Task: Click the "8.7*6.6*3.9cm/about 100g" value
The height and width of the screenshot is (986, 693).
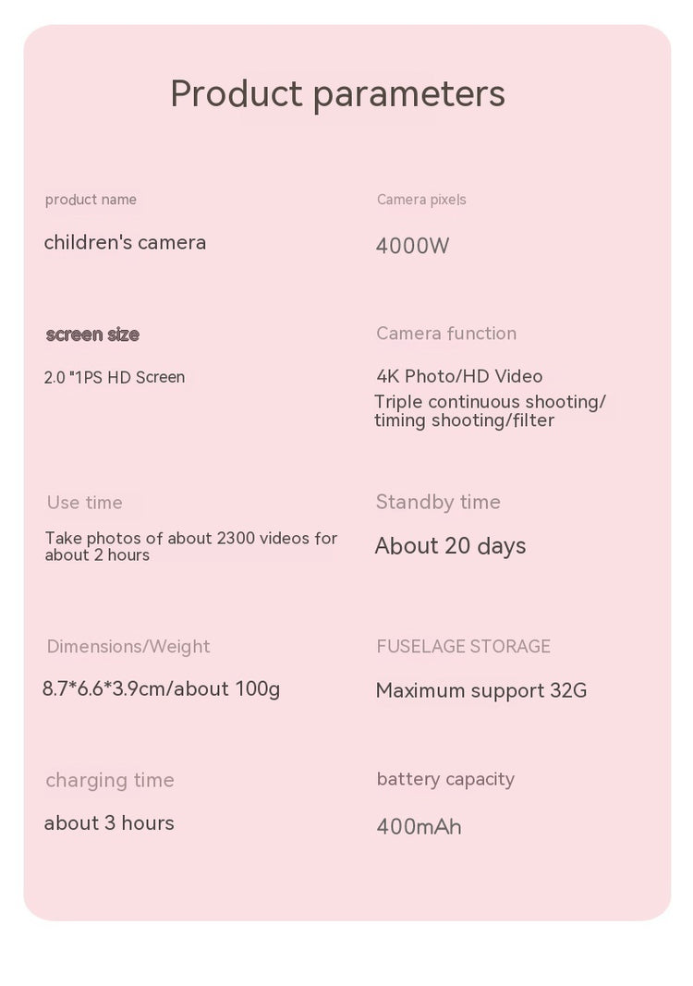Action: (161, 688)
